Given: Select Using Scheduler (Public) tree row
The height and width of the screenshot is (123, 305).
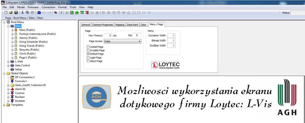Looking at the screenshot, I should pyautogui.click(x=33, y=42).
